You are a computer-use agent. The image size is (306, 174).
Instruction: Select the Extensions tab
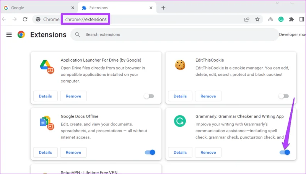117,8
